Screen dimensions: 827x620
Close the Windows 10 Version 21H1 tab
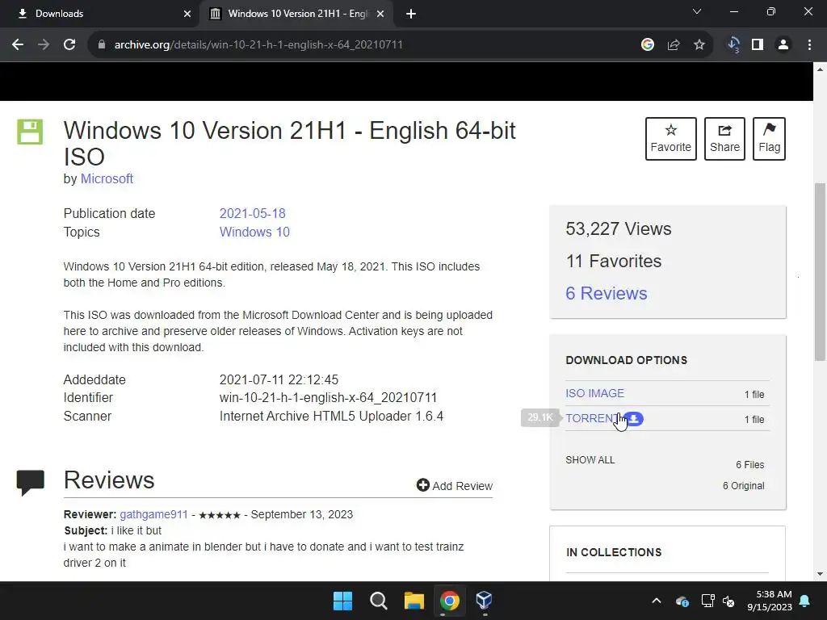pyautogui.click(x=380, y=14)
